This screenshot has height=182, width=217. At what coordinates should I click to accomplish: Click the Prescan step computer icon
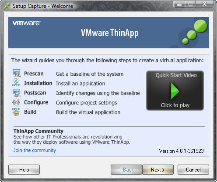(x=16, y=73)
